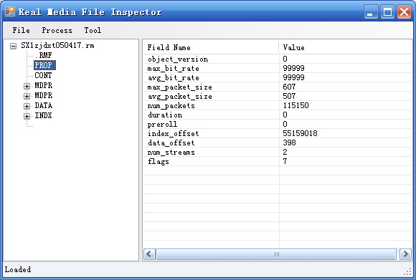Viewport: 416px width, 280px height.
Task: Select the duration row
Action: (278, 115)
